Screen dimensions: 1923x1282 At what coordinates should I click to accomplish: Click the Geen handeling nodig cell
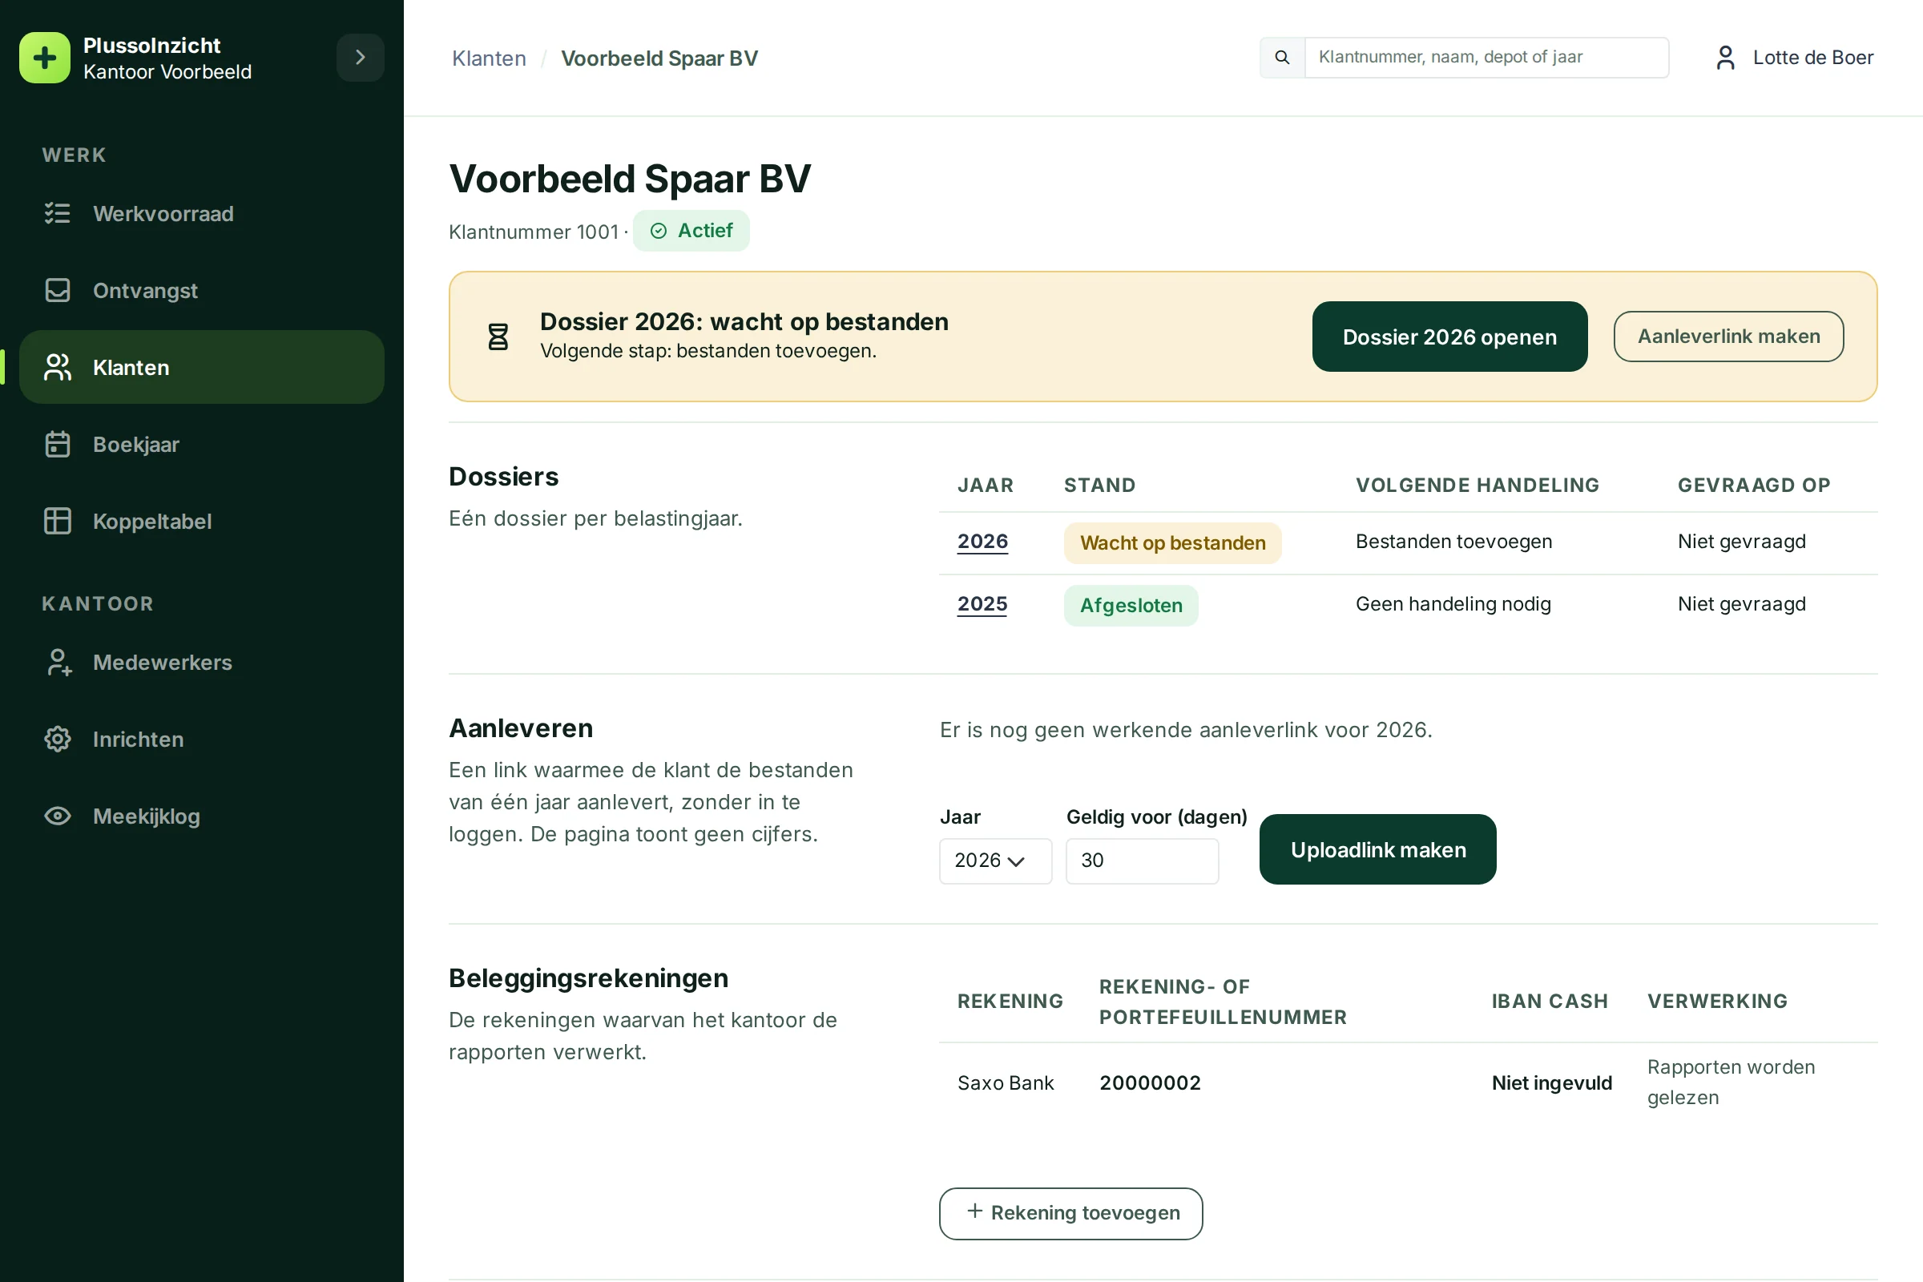1453,603
